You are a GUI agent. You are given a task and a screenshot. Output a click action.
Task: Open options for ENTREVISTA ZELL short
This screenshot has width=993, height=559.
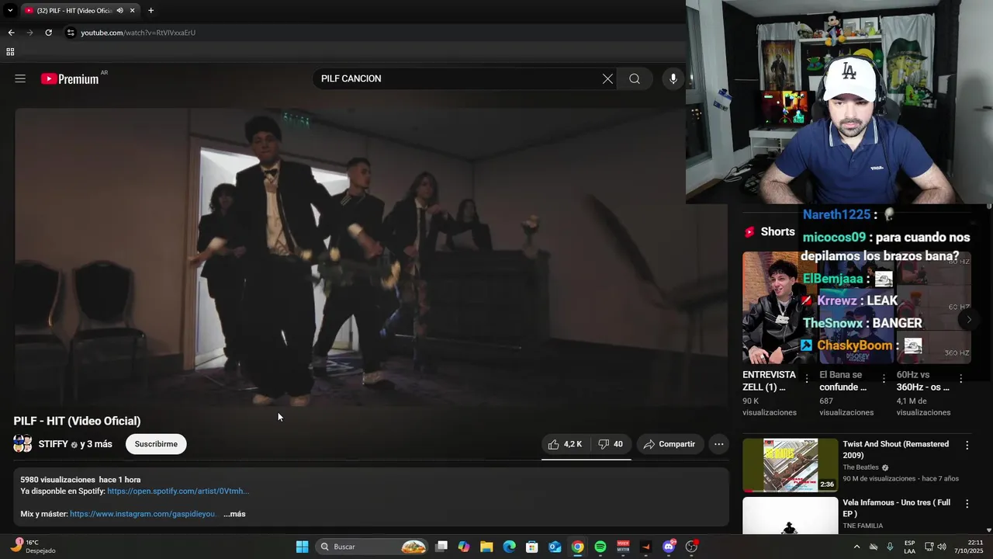click(807, 379)
